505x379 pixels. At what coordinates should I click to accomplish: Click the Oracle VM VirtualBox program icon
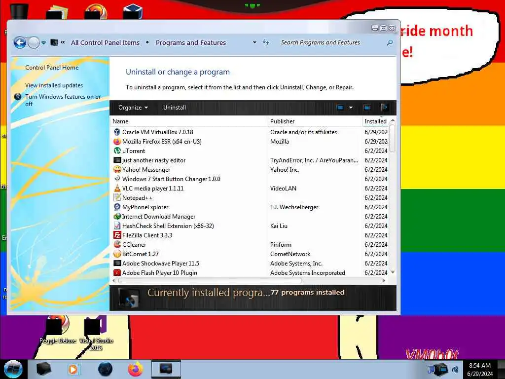pyautogui.click(x=117, y=132)
